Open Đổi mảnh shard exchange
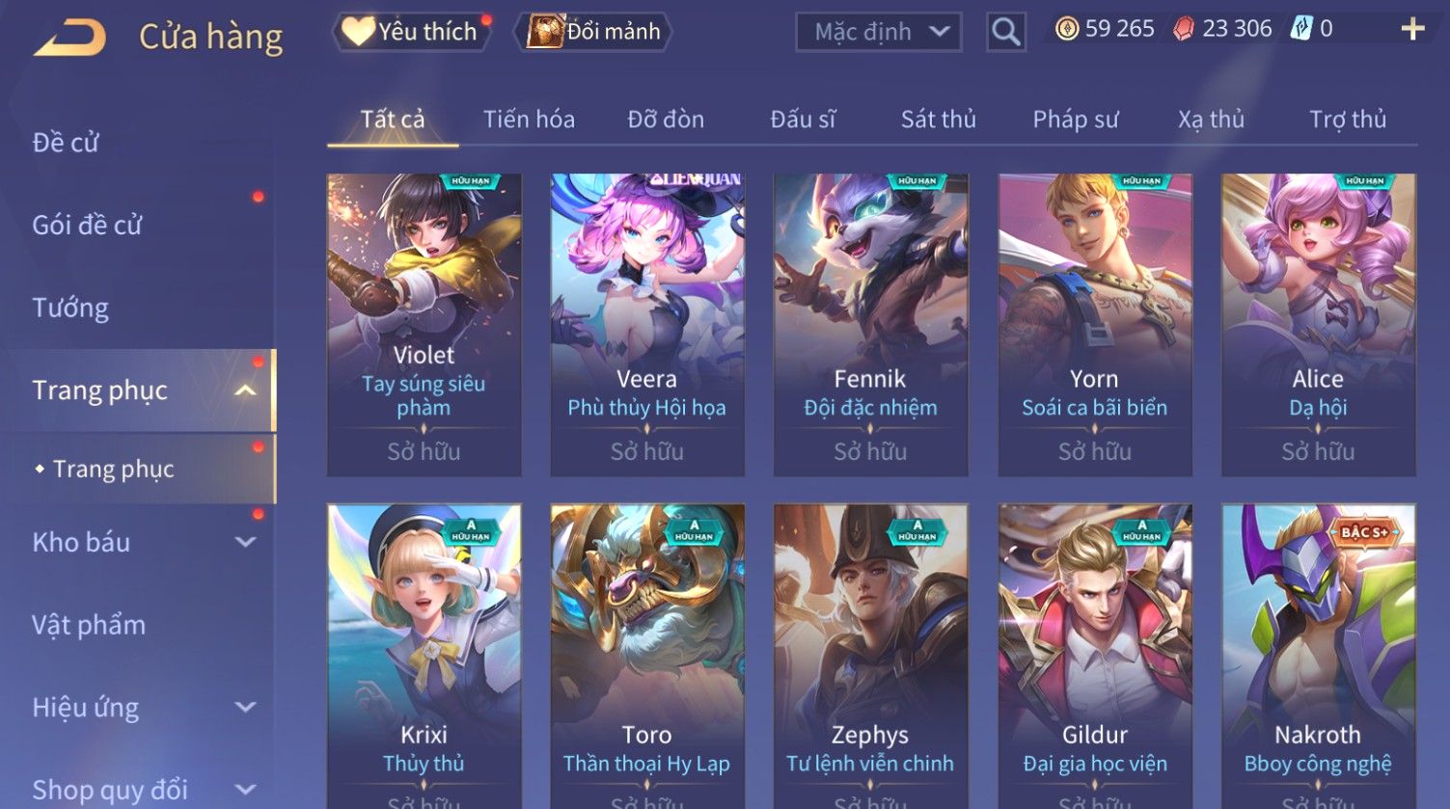This screenshot has height=809, width=1450. [595, 31]
